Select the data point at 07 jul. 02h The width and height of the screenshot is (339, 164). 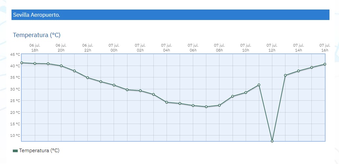click(140, 91)
